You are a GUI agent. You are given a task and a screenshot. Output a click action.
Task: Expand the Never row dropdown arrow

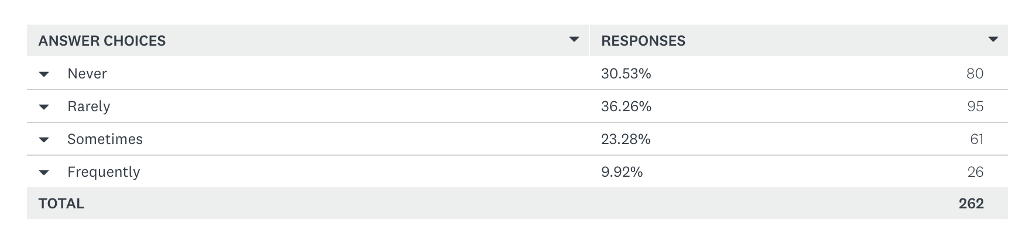(x=43, y=74)
